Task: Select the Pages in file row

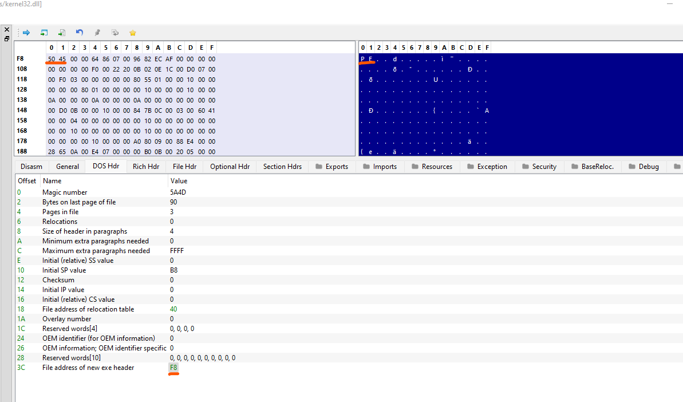Action: pos(349,212)
